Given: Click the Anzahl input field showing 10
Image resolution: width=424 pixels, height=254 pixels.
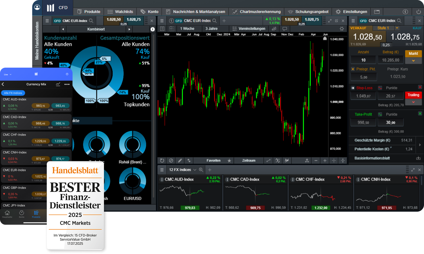Looking at the screenshot, I should 363,60.
